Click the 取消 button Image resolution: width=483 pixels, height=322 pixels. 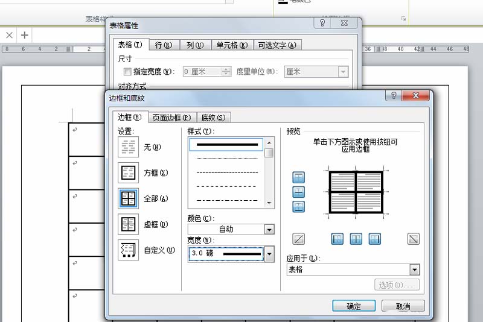click(403, 306)
